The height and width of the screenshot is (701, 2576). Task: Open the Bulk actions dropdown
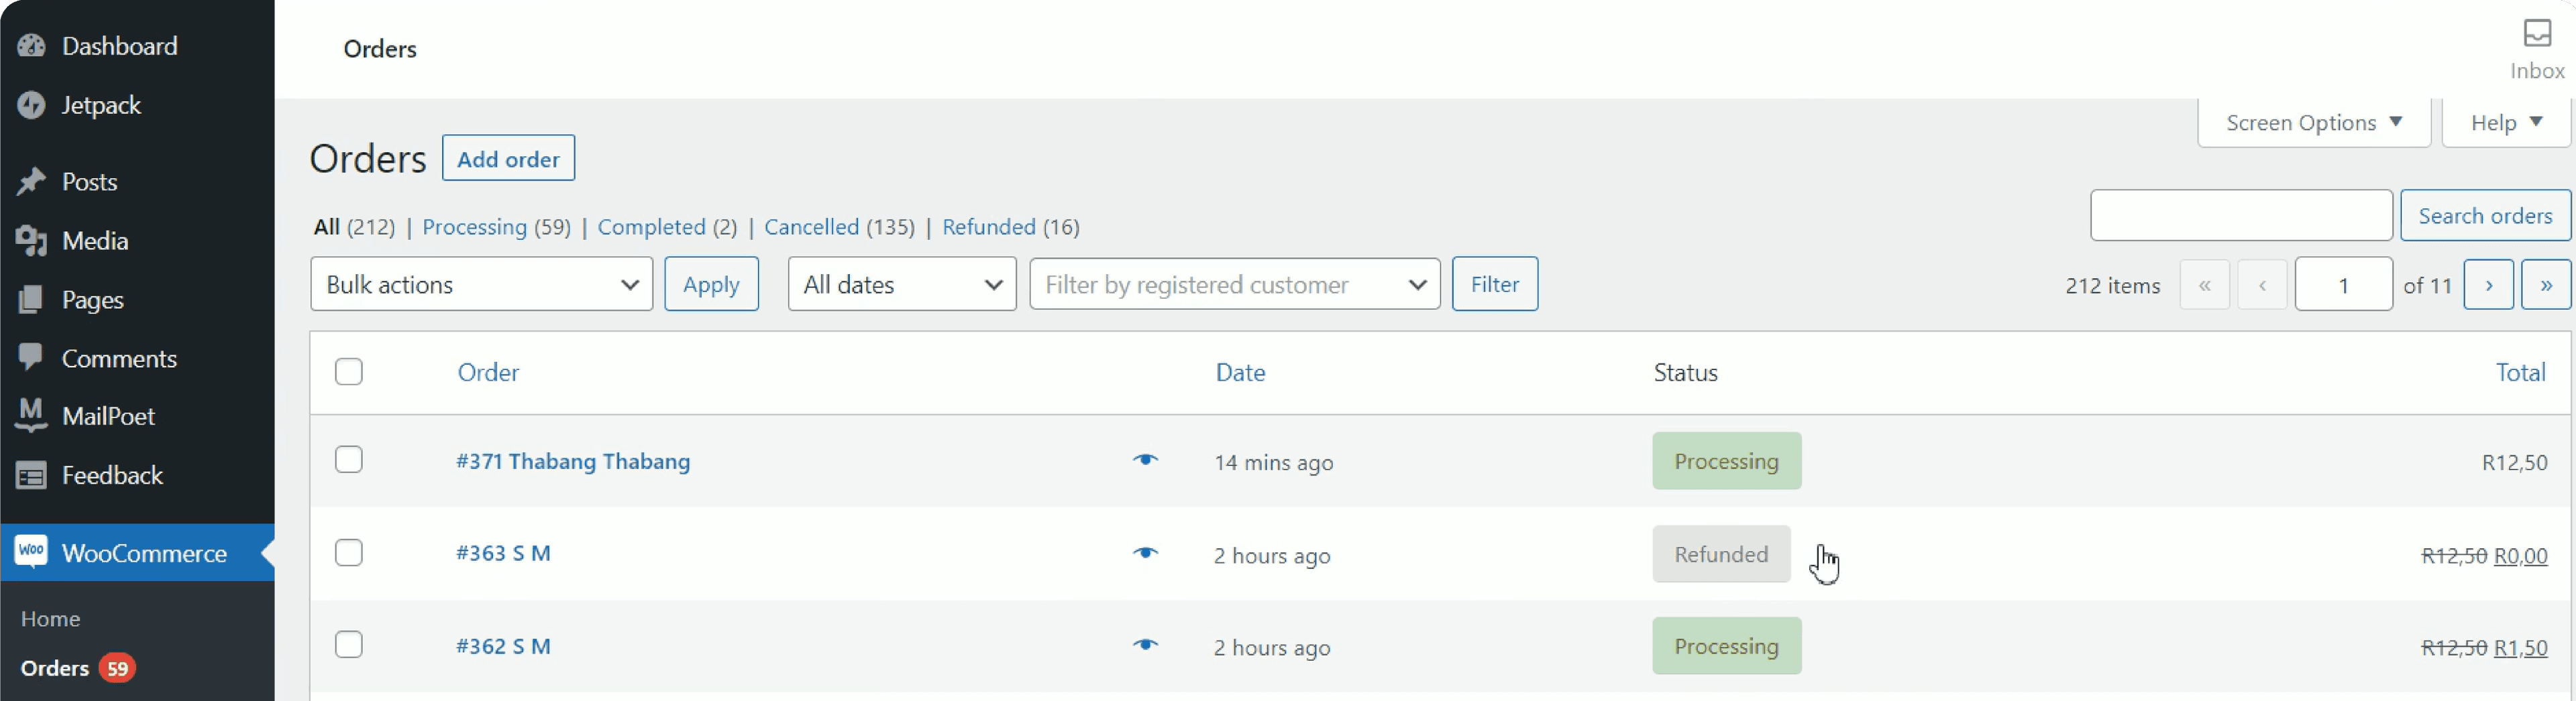(x=481, y=285)
